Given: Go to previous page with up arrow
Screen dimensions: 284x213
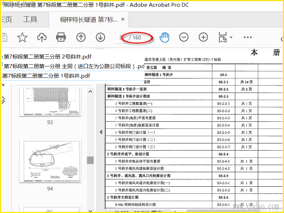Looking at the screenshot, I should pos(81,37).
